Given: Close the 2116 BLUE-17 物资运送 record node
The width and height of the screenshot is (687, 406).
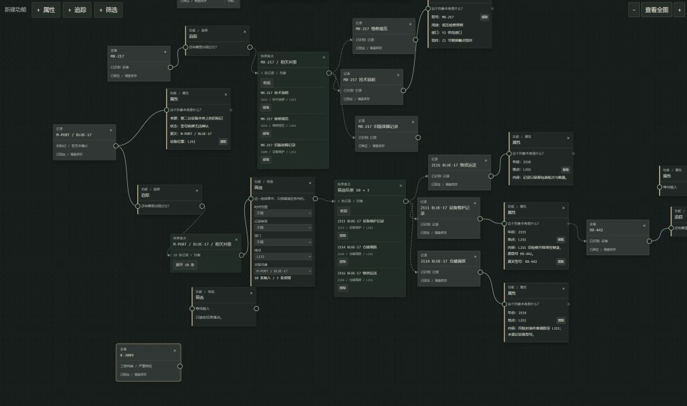Looking at the screenshot, I should tap(486, 160).
